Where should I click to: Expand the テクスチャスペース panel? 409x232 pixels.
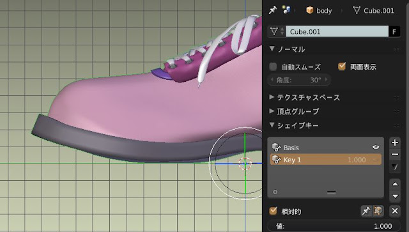point(305,97)
